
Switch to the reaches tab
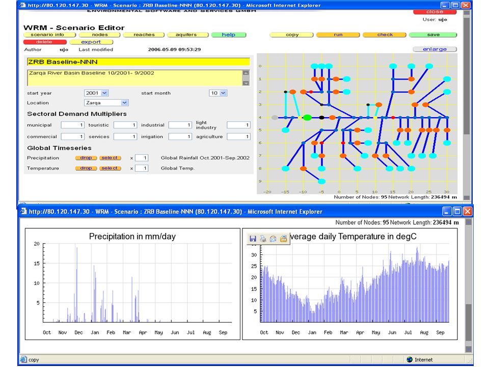144,35
